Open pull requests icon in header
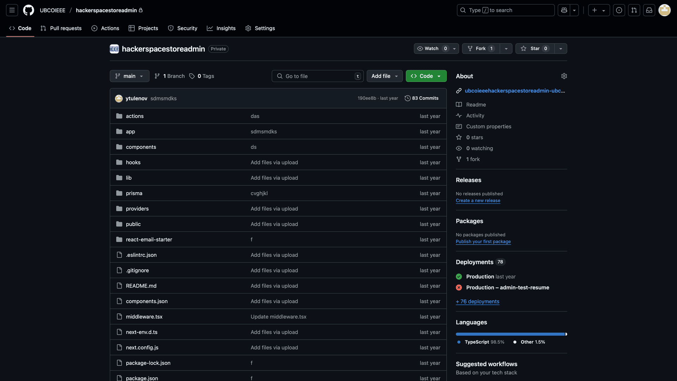Screen dimensions: 677x381 pyautogui.click(x=634, y=10)
